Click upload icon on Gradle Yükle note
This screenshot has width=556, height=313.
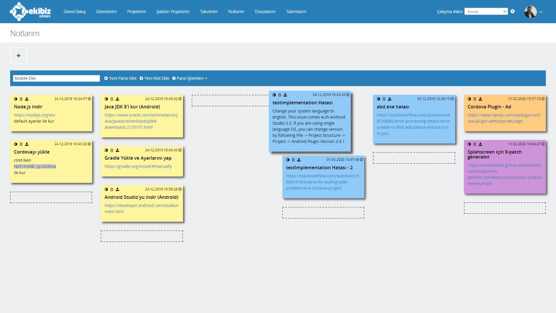[x=117, y=150]
